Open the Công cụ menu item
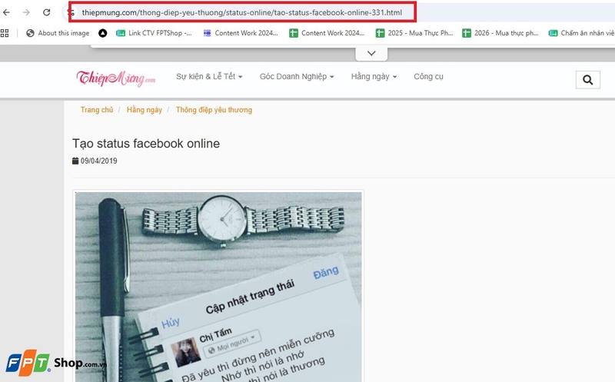Screen dimensions: 615x382 [x=428, y=77]
